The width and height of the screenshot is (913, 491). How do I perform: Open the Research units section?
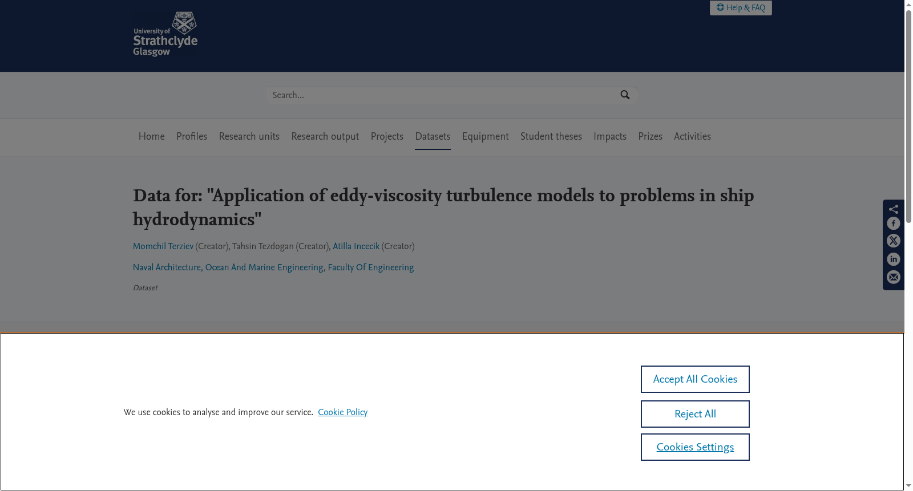tap(249, 136)
